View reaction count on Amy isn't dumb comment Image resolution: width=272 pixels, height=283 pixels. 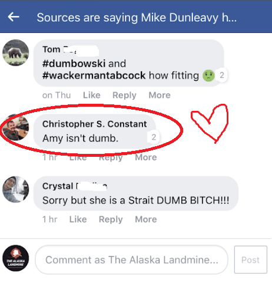point(154,137)
